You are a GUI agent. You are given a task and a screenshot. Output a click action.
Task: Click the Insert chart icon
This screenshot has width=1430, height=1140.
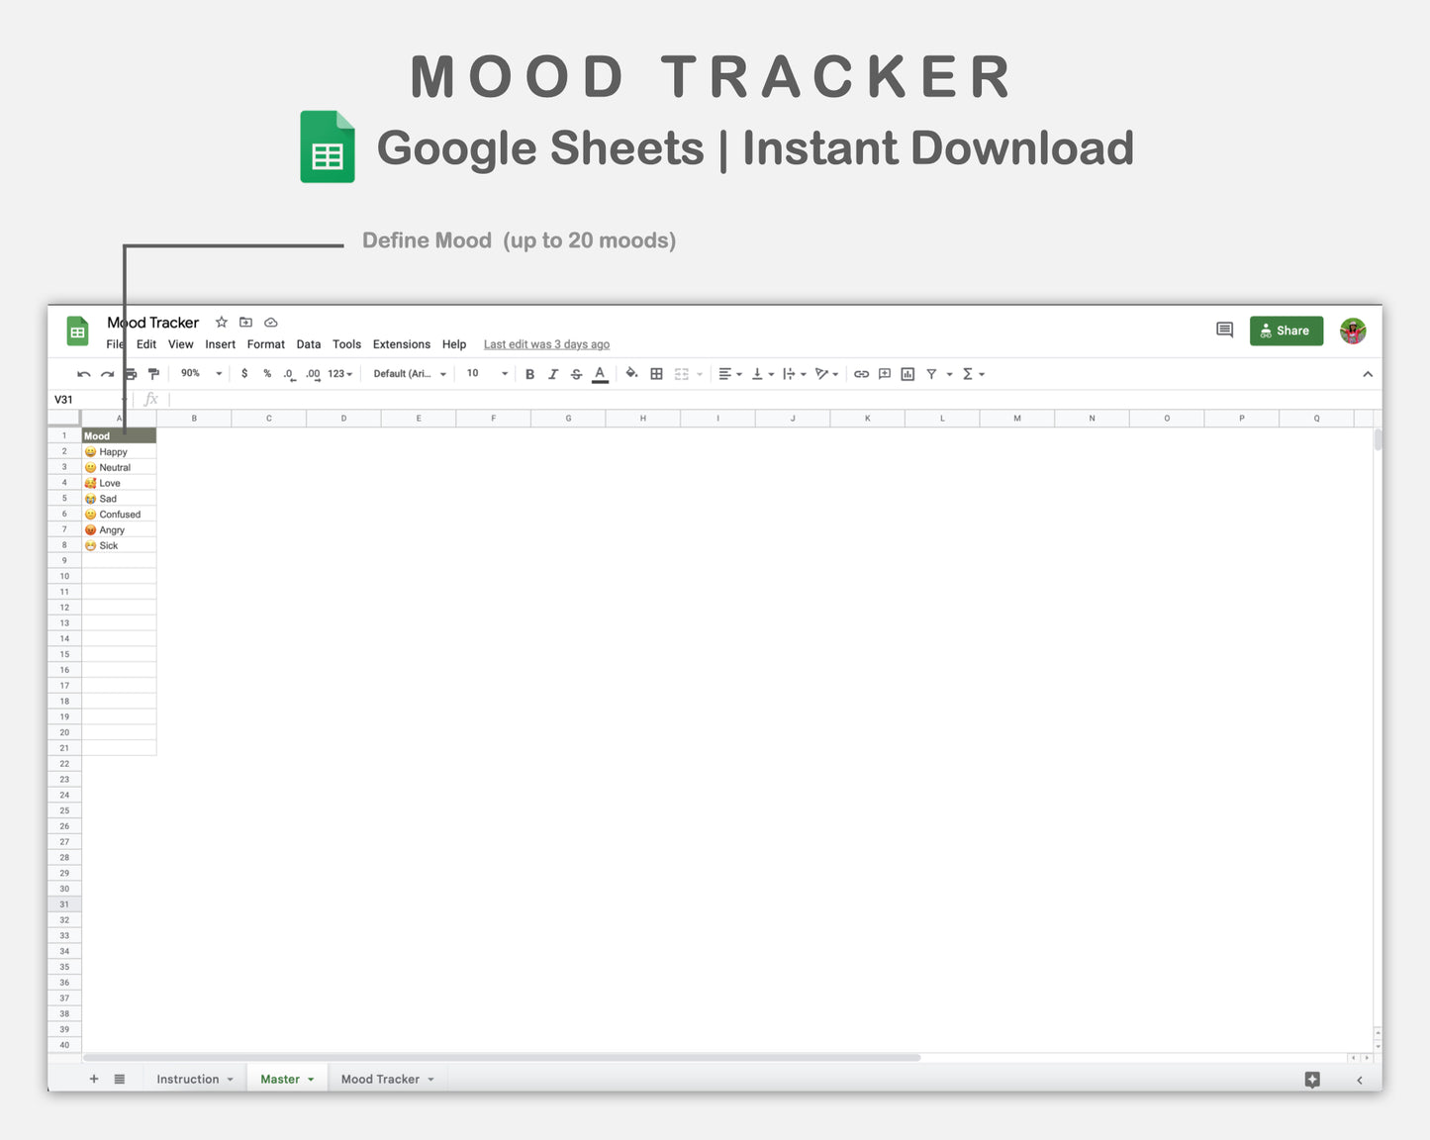[x=907, y=373]
